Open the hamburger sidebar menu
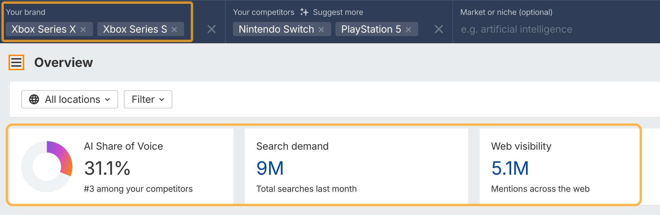The height and width of the screenshot is (215, 660). 16,62
